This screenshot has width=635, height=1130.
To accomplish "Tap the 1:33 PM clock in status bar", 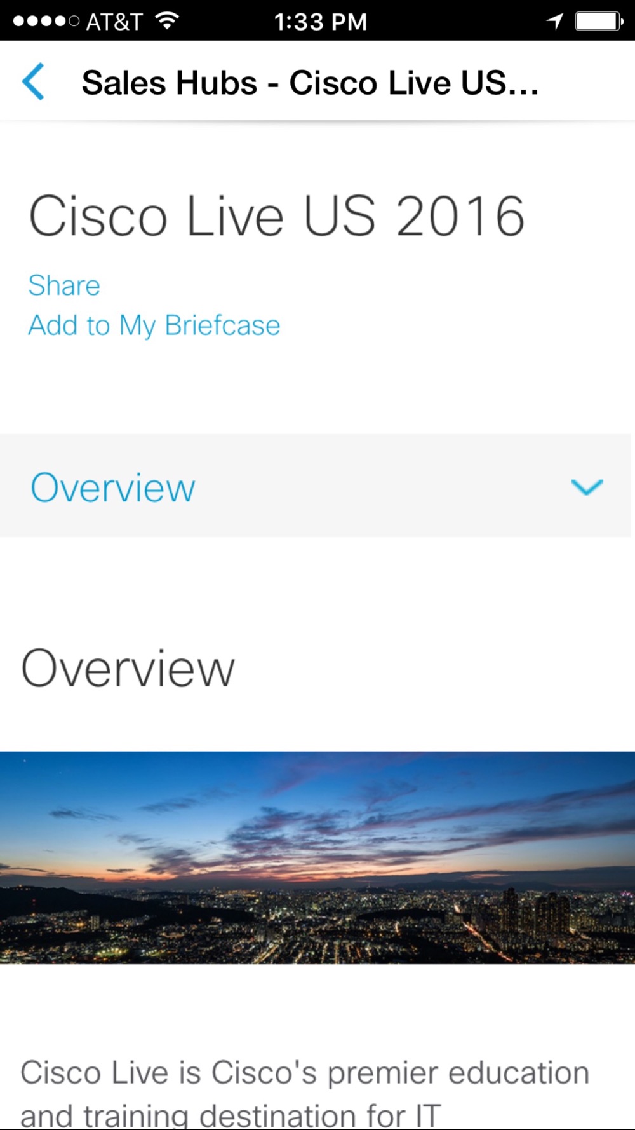I will 321,22.
